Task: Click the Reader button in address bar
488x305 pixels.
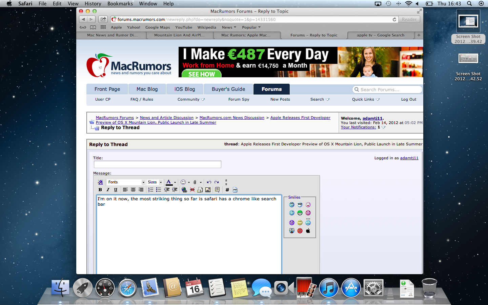Action: click(409, 19)
